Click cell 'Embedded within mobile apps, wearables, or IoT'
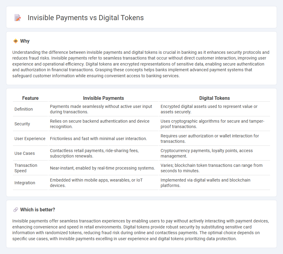The width and height of the screenshot is (283, 254). point(104,183)
